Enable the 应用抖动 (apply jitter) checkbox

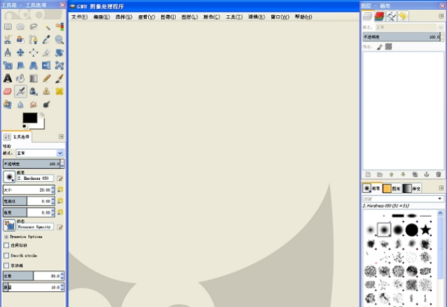(x=7, y=245)
